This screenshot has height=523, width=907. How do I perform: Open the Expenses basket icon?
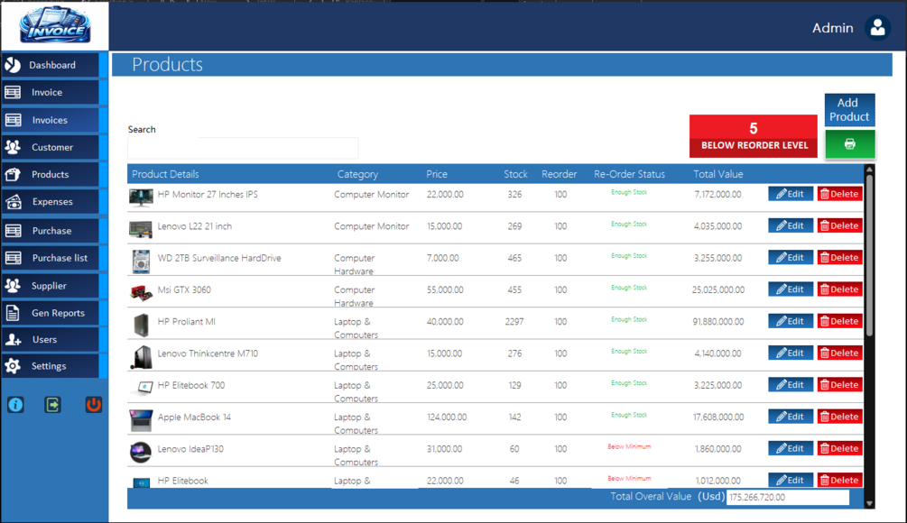[x=13, y=202]
